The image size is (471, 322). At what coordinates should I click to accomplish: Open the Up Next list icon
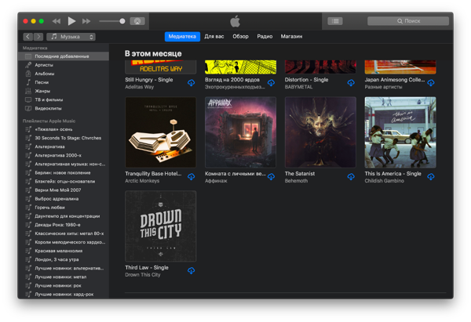click(335, 21)
